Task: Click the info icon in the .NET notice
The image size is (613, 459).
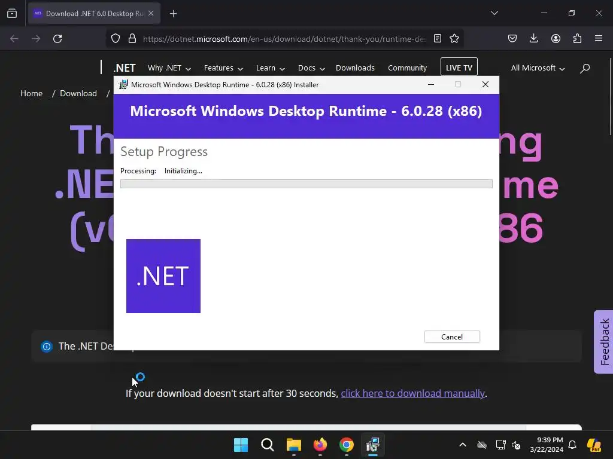Action: click(x=47, y=346)
